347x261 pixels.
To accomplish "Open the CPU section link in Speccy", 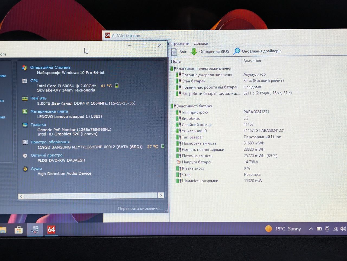I will pyautogui.click(x=34, y=81).
